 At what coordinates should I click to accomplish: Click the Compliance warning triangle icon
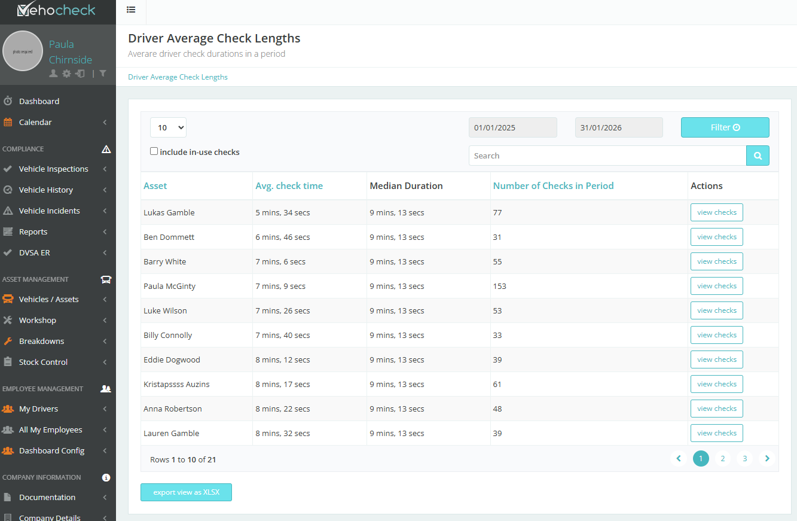tap(106, 149)
